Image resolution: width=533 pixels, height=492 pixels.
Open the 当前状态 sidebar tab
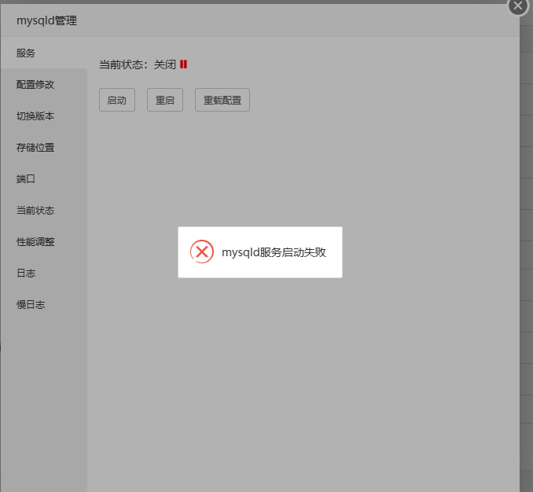pos(44,211)
